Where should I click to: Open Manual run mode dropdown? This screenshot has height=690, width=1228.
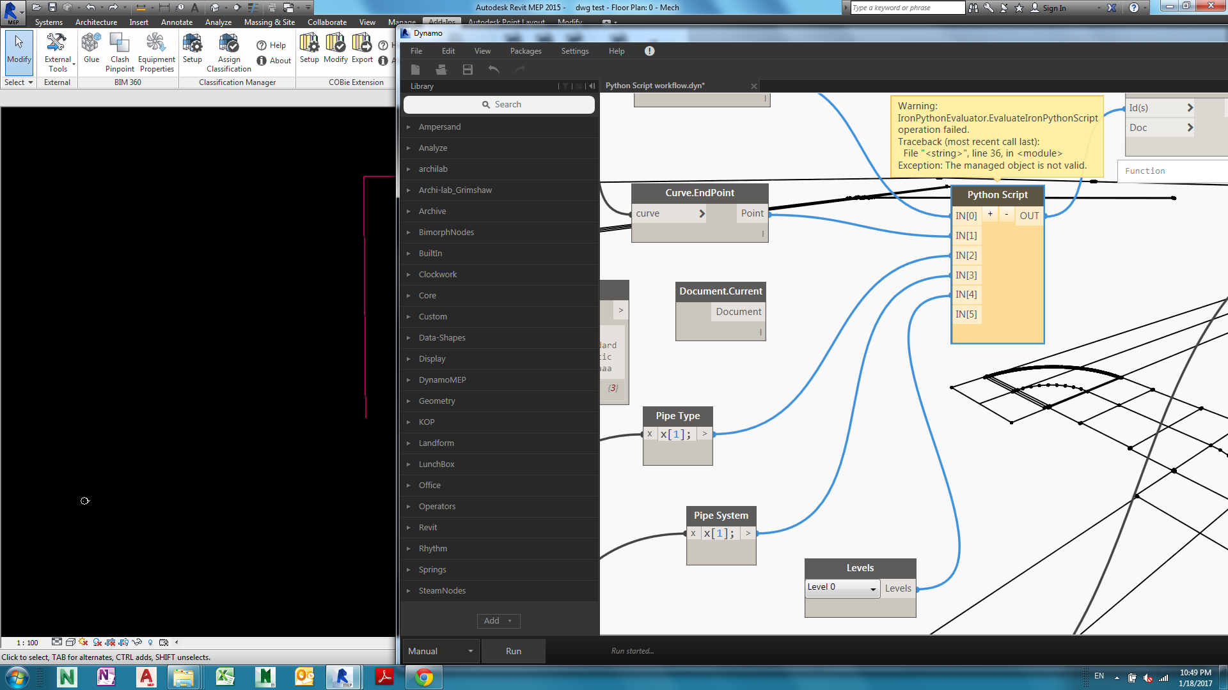441,651
